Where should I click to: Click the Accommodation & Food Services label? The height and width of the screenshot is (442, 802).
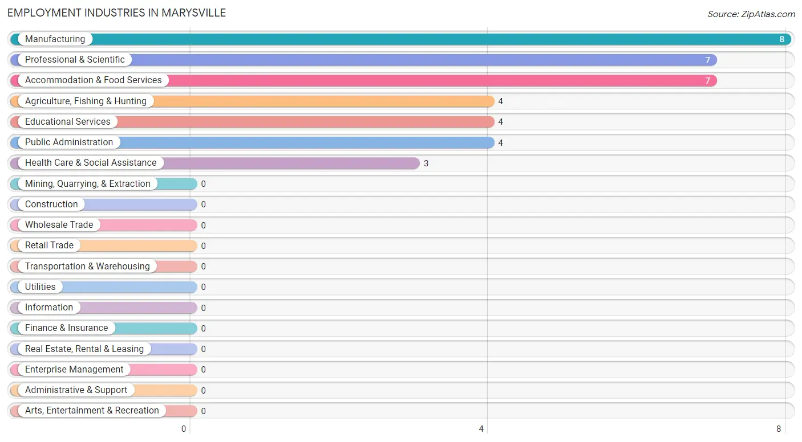pos(94,80)
